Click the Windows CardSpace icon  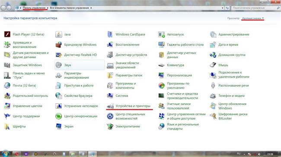tap(110, 34)
